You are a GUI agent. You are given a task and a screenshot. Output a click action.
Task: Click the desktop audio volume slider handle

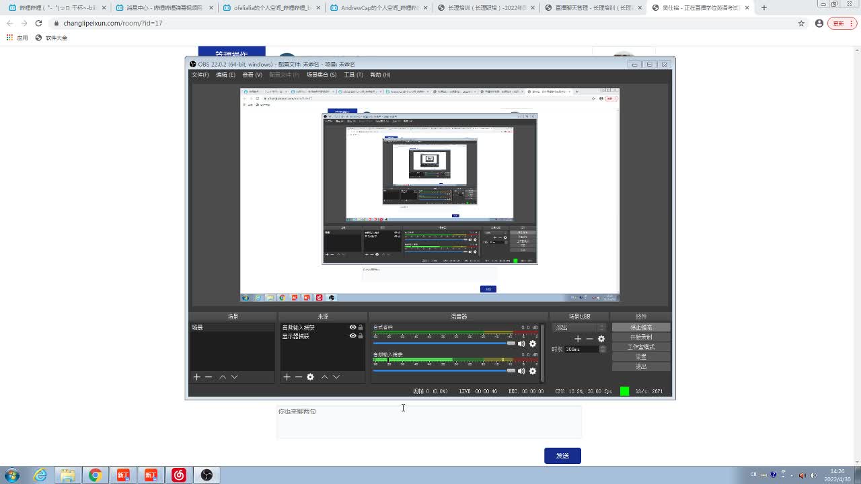[x=511, y=344]
